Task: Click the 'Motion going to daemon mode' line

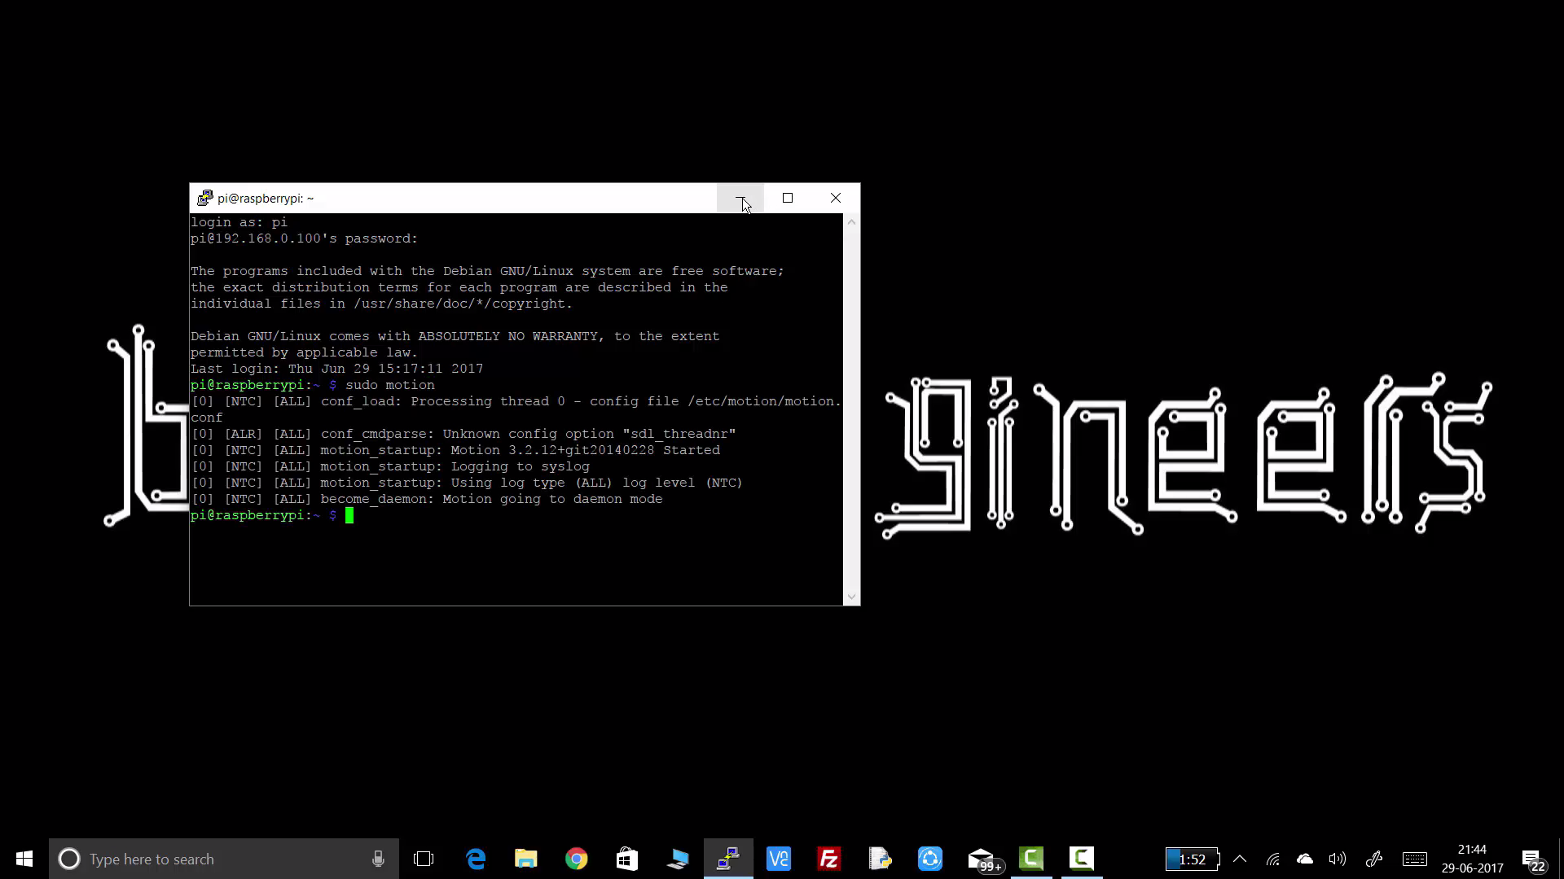Action: coord(427,499)
